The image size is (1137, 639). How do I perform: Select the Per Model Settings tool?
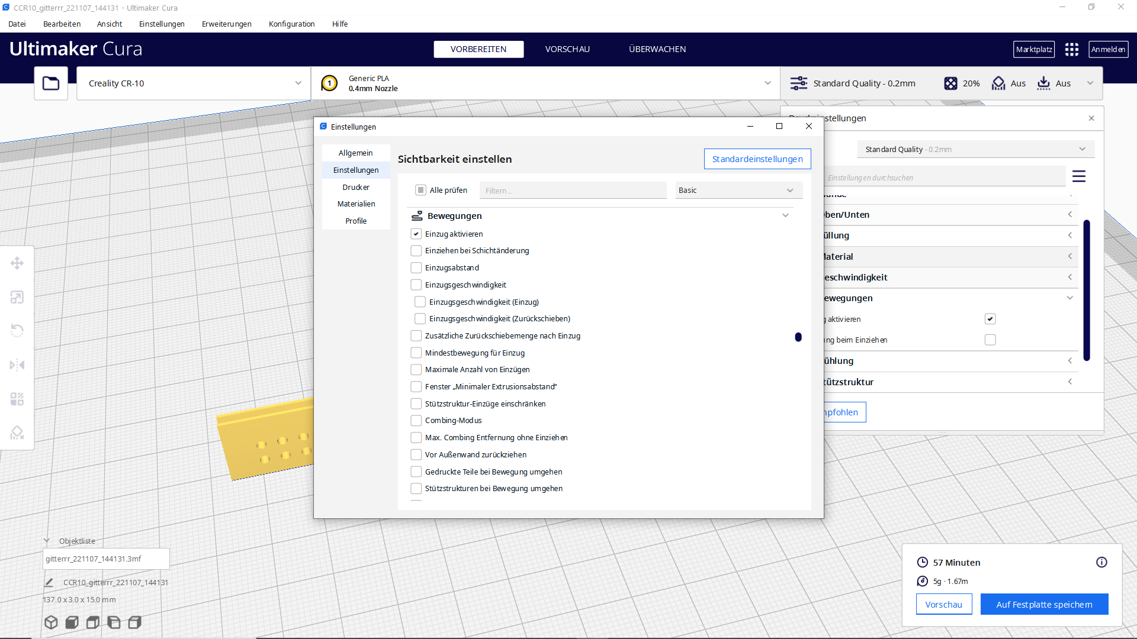coord(17,399)
